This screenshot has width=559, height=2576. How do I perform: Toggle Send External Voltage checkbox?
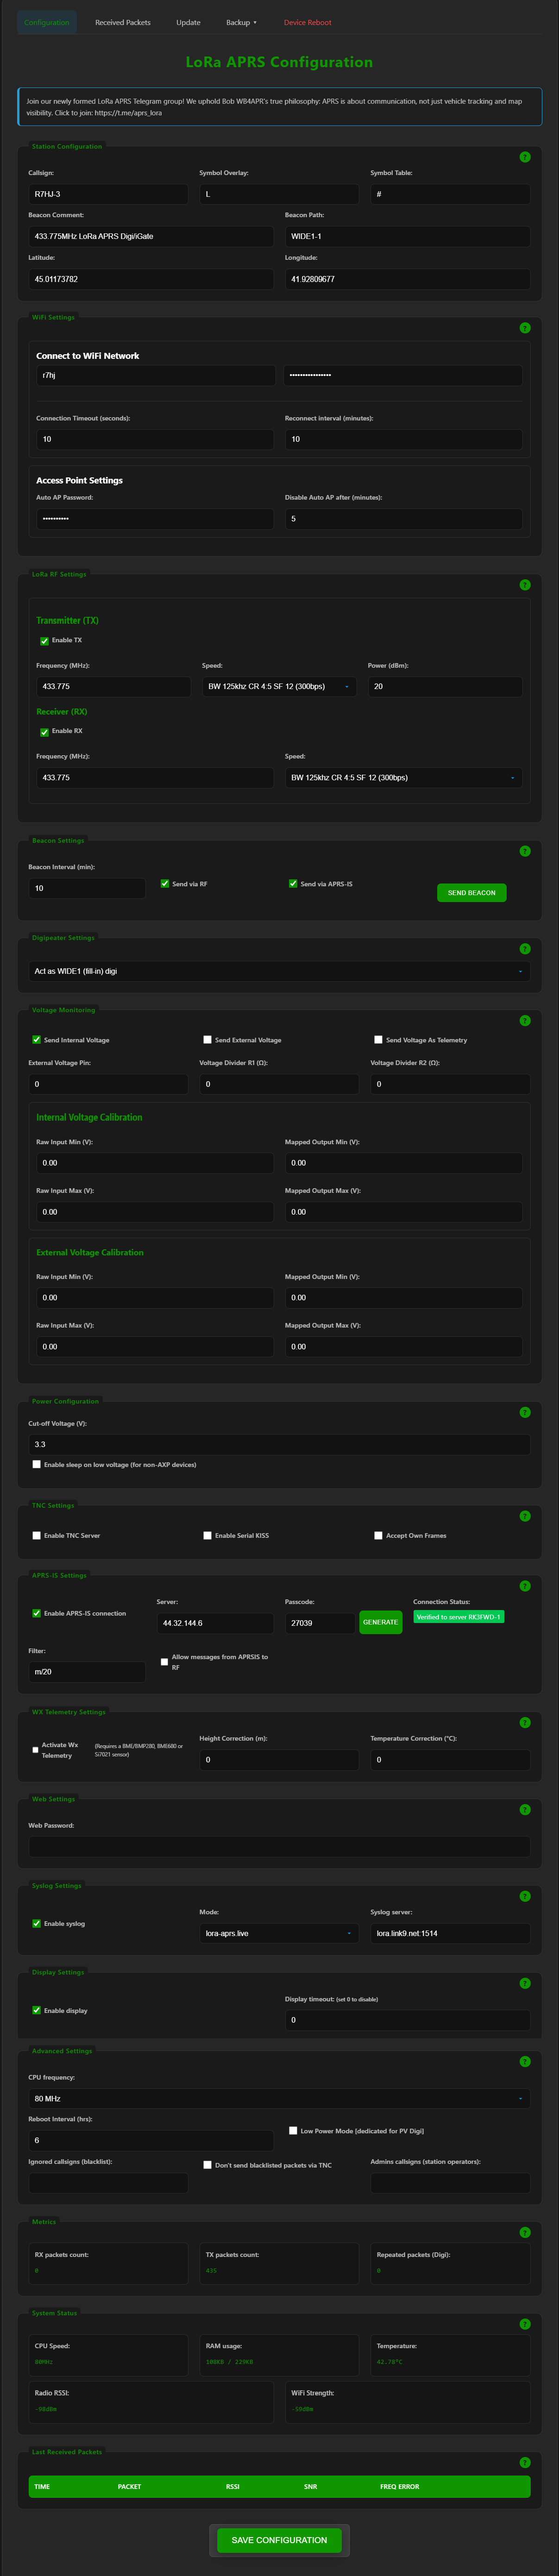point(207,1040)
